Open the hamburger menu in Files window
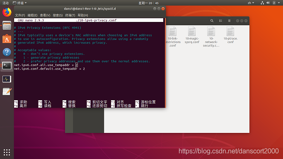This screenshot has width=283, height=159. click(229, 21)
